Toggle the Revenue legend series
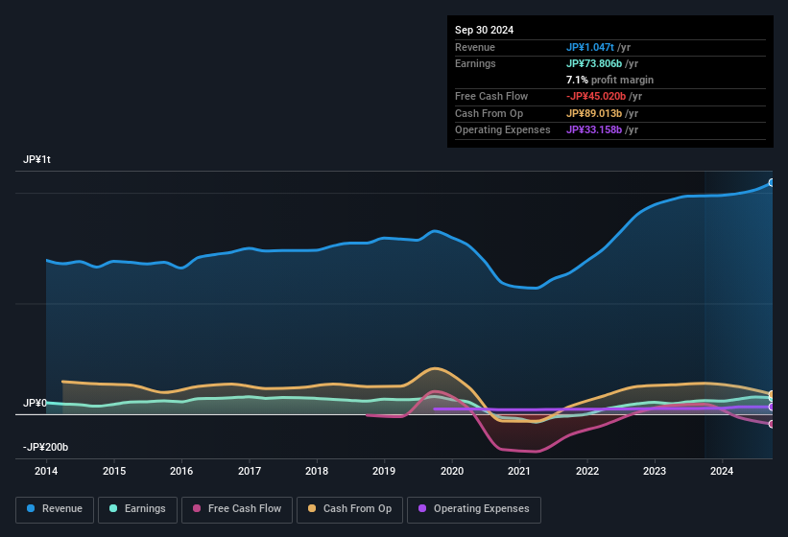788x537 pixels. coord(56,509)
